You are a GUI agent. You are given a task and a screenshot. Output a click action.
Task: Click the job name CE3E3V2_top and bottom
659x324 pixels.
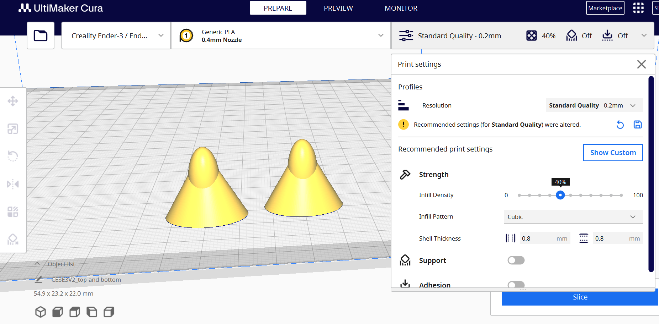click(86, 280)
